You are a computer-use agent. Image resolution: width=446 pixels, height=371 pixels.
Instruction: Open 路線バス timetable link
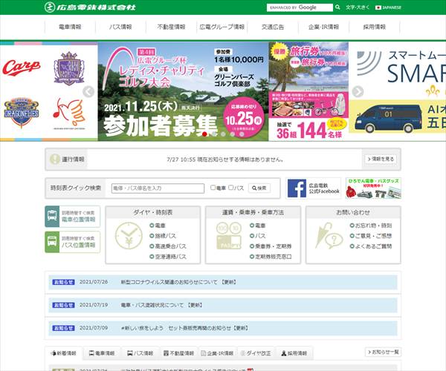(163, 236)
